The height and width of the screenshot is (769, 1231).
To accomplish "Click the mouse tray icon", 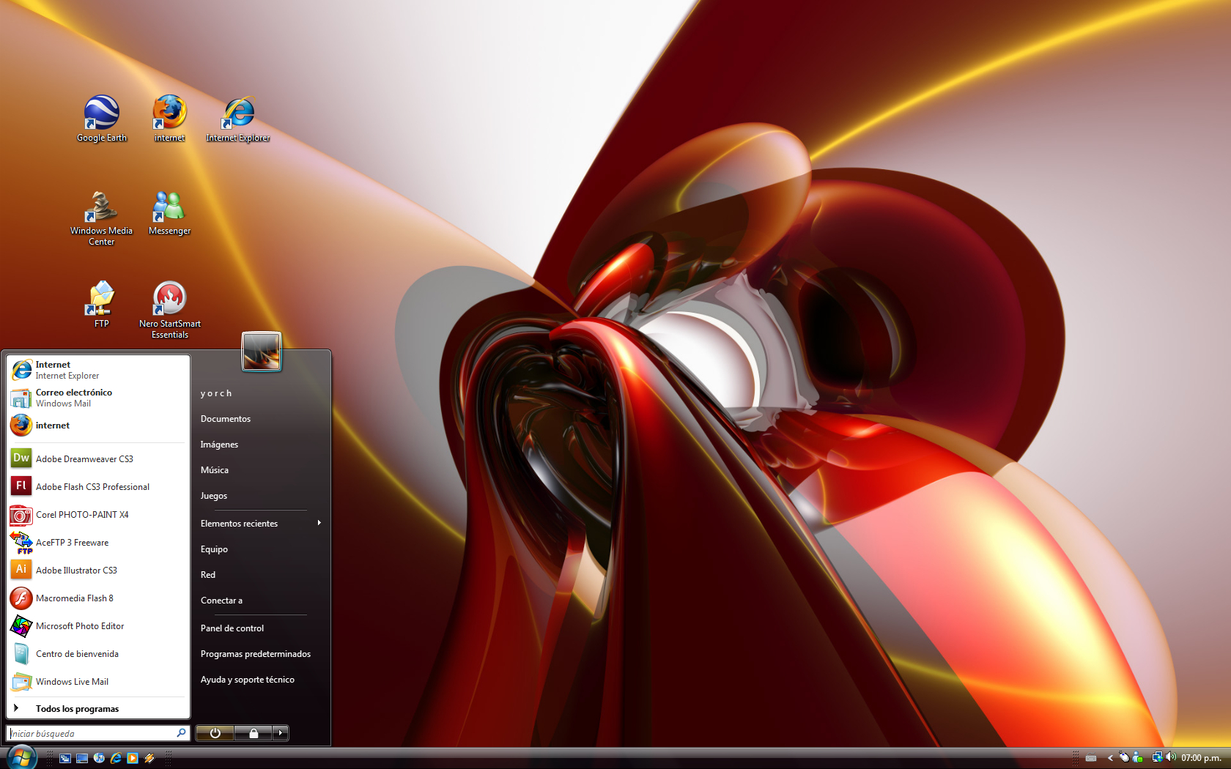I will click(x=1124, y=757).
